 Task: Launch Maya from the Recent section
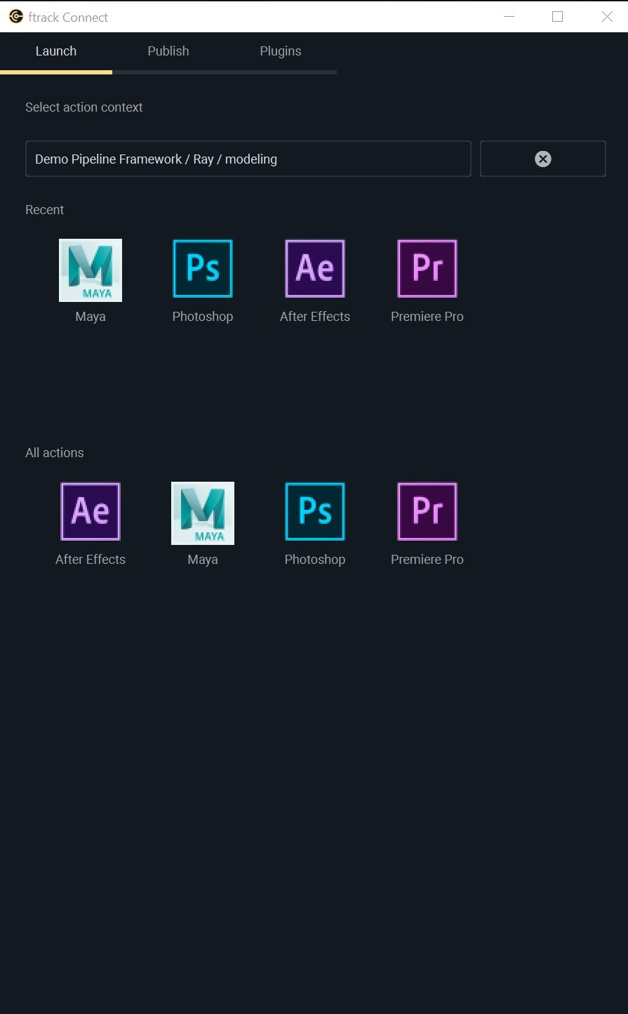pos(91,270)
